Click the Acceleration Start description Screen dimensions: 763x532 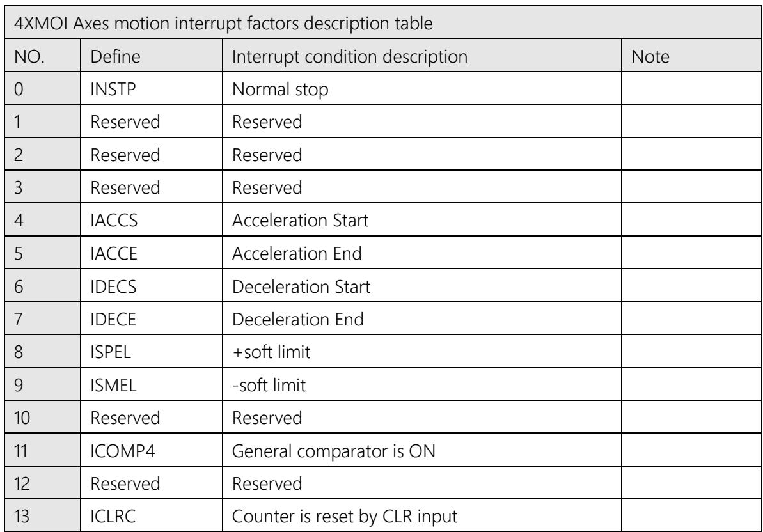pos(300,221)
